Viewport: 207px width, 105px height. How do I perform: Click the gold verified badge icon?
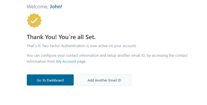coord(34,20)
